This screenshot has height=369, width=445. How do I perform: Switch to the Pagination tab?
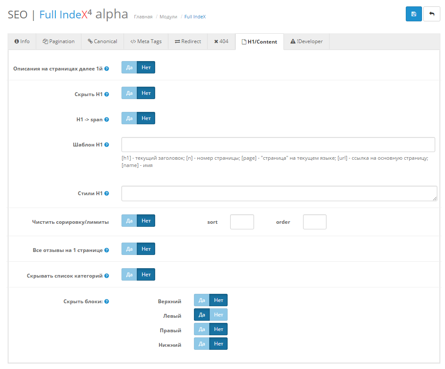[59, 41]
